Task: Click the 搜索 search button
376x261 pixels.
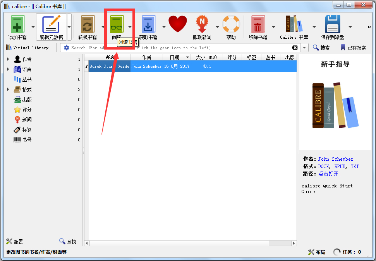Action: tap(321, 48)
